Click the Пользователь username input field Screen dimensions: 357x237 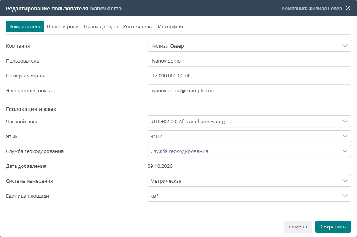249,61
